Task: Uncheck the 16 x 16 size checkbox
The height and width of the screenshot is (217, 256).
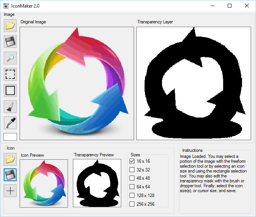Action: [x=132, y=161]
